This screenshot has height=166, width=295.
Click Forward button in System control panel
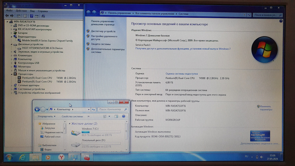pyautogui.click(x=94, y=13)
